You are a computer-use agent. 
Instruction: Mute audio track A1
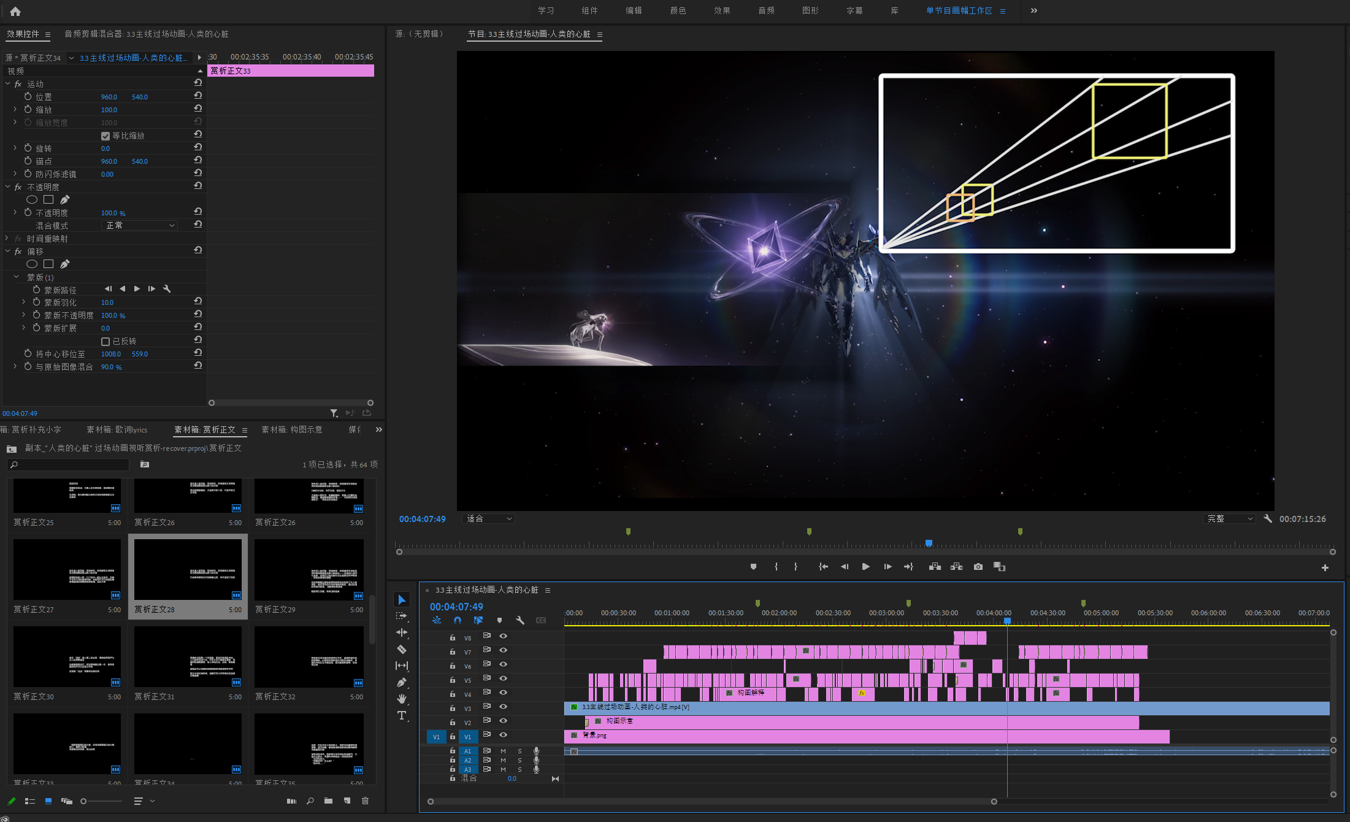coord(503,751)
